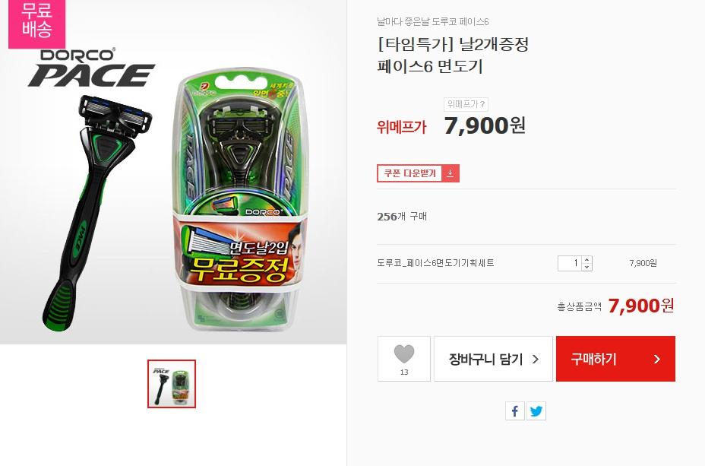
Task: Click download arrow on 쿠폰 다운받기
Action: click(x=450, y=173)
